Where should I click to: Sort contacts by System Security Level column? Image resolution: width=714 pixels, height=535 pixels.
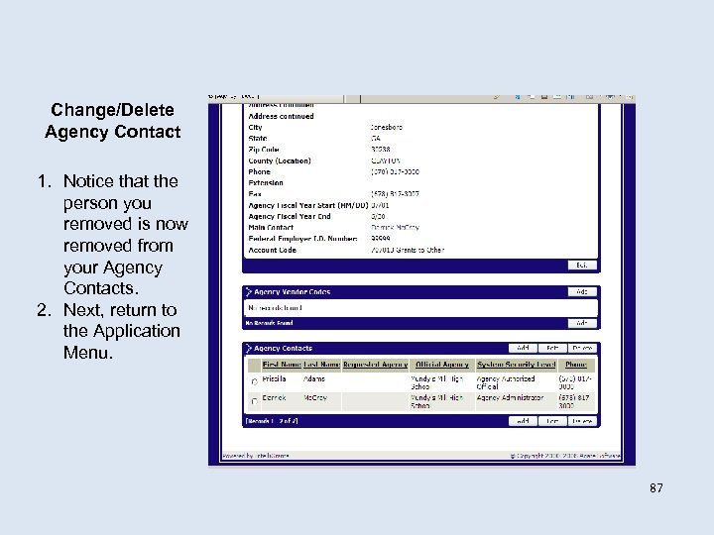517,365
